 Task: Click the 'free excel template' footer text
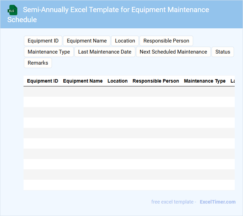coord(173,202)
